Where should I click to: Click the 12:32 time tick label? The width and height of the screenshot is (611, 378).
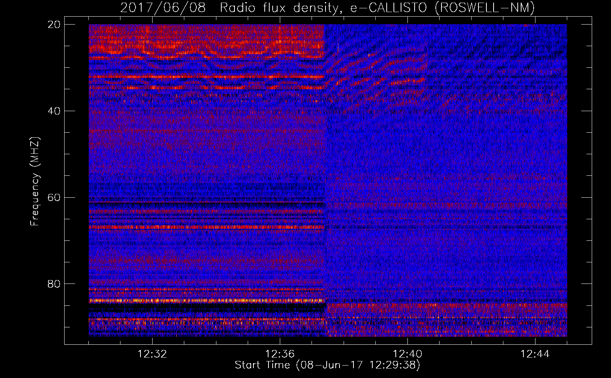(152, 354)
